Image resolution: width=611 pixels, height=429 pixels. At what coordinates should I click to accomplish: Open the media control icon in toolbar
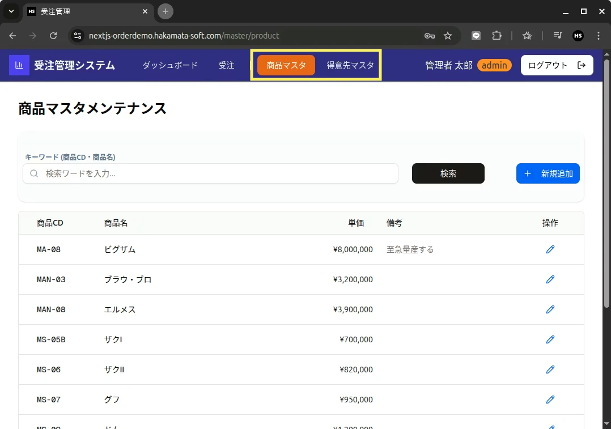click(558, 36)
